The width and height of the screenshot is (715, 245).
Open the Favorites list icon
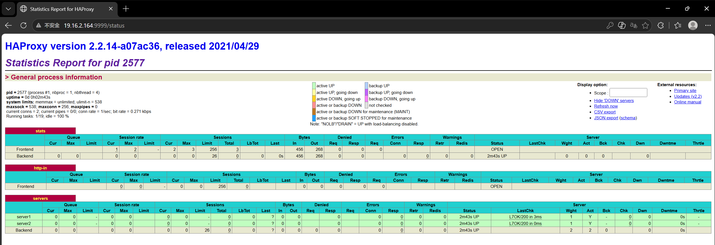click(678, 25)
